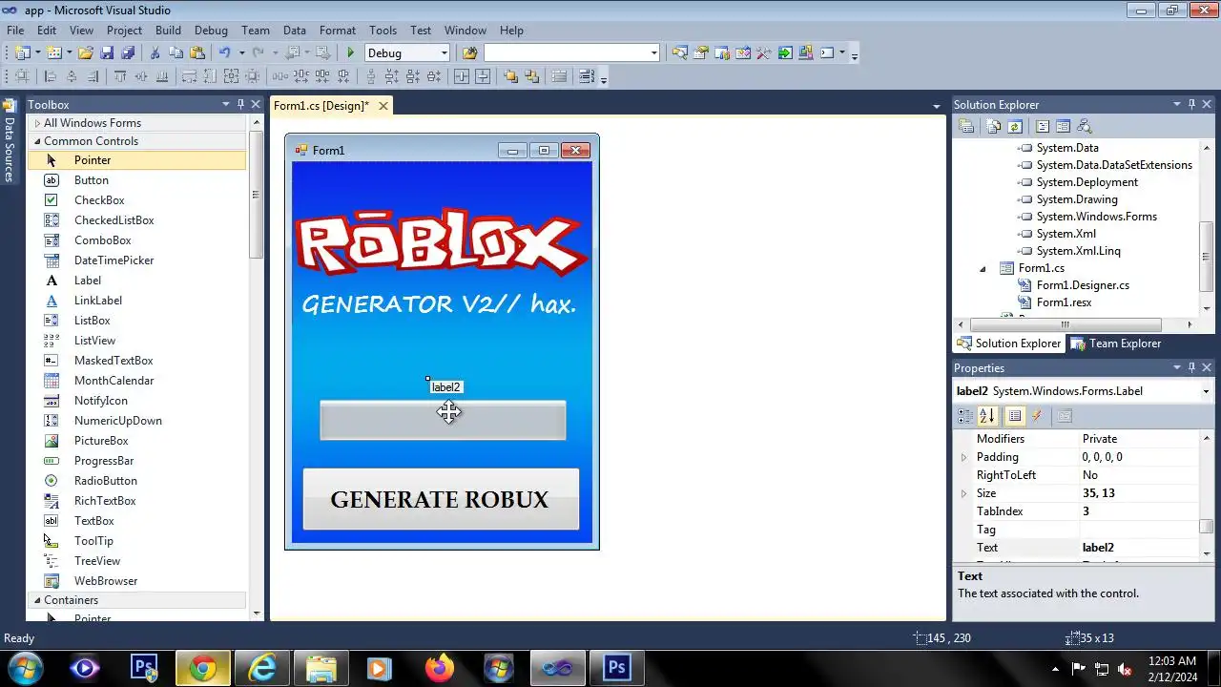
Task: Switch to the Team Explorer tab
Action: [1116, 343]
